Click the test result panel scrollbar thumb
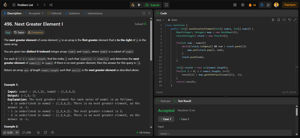 [297, 112]
